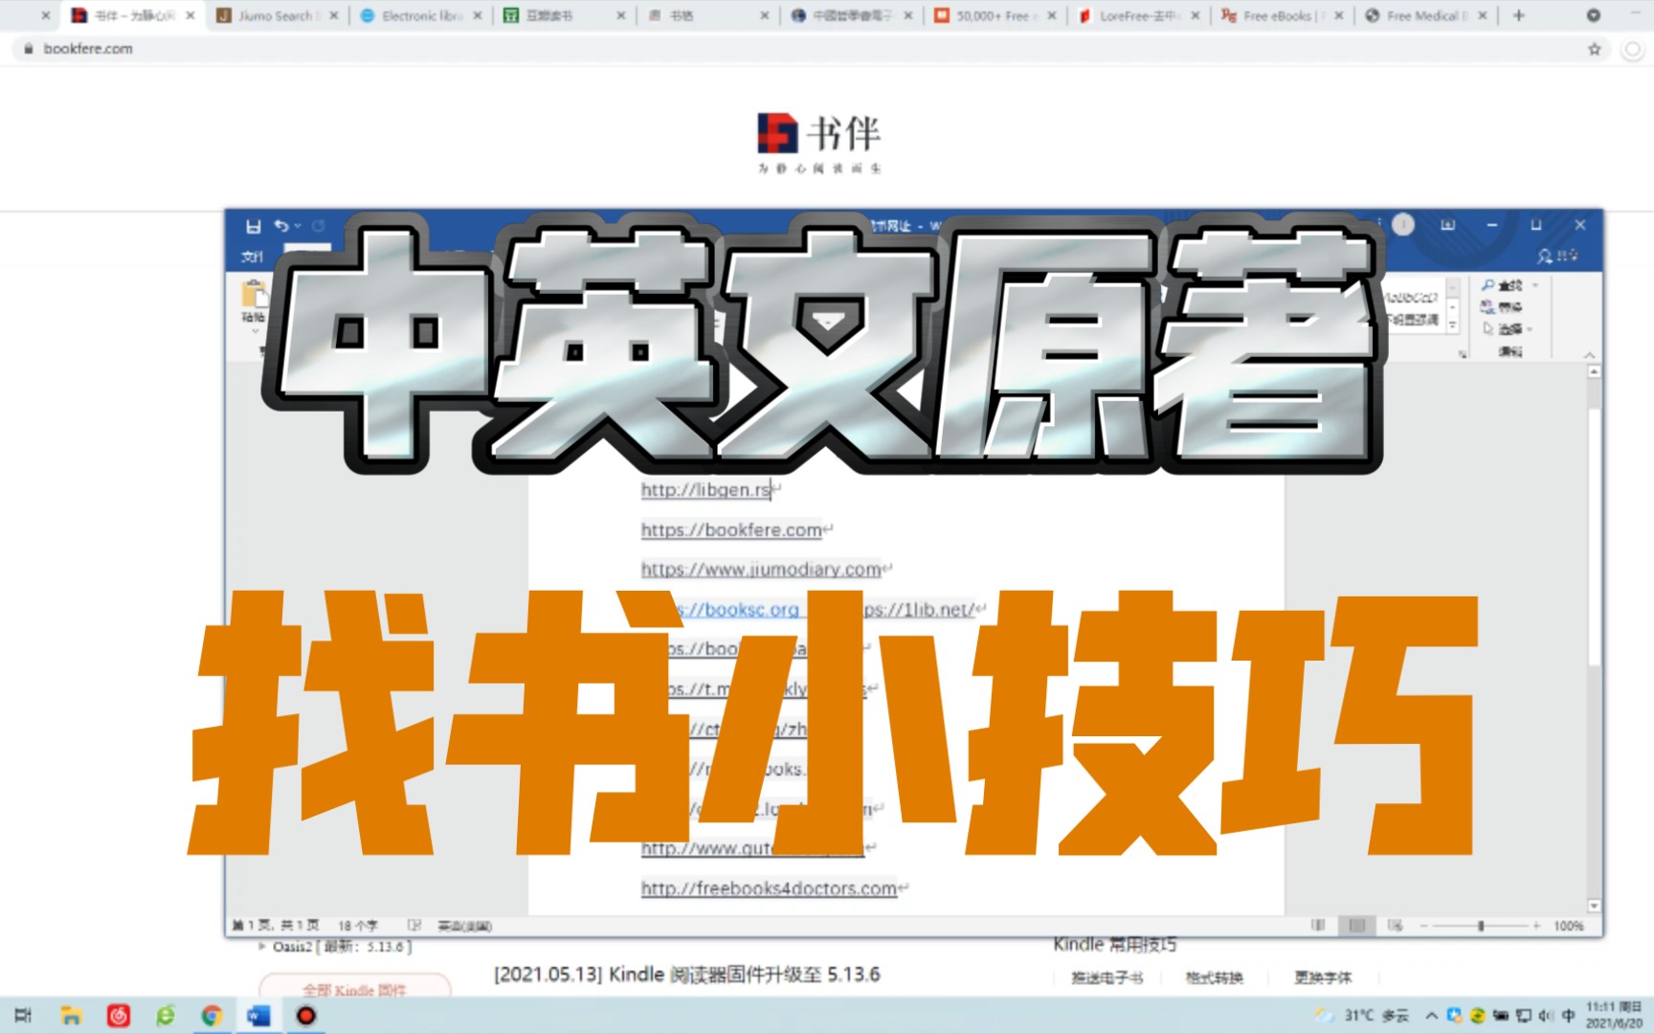The height and width of the screenshot is (1034, 1654).
Task: Collapse the Word ribbon with the chevron
Action: click(1590, 354)
